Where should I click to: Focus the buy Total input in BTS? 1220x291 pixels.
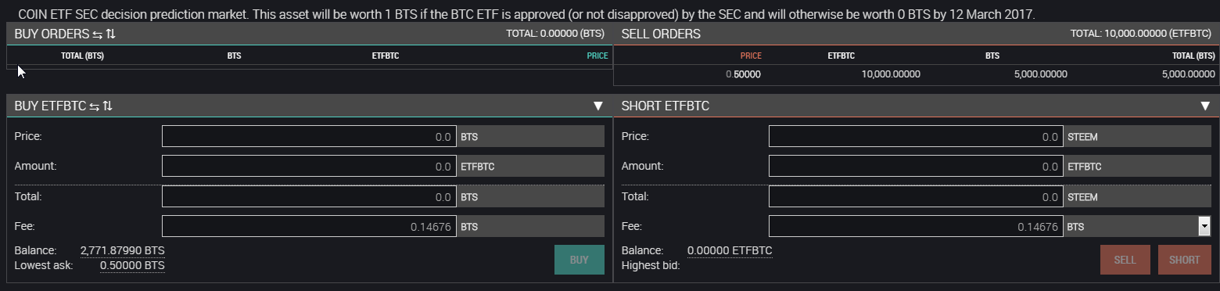pyautogui.click(x=309, y=196)
